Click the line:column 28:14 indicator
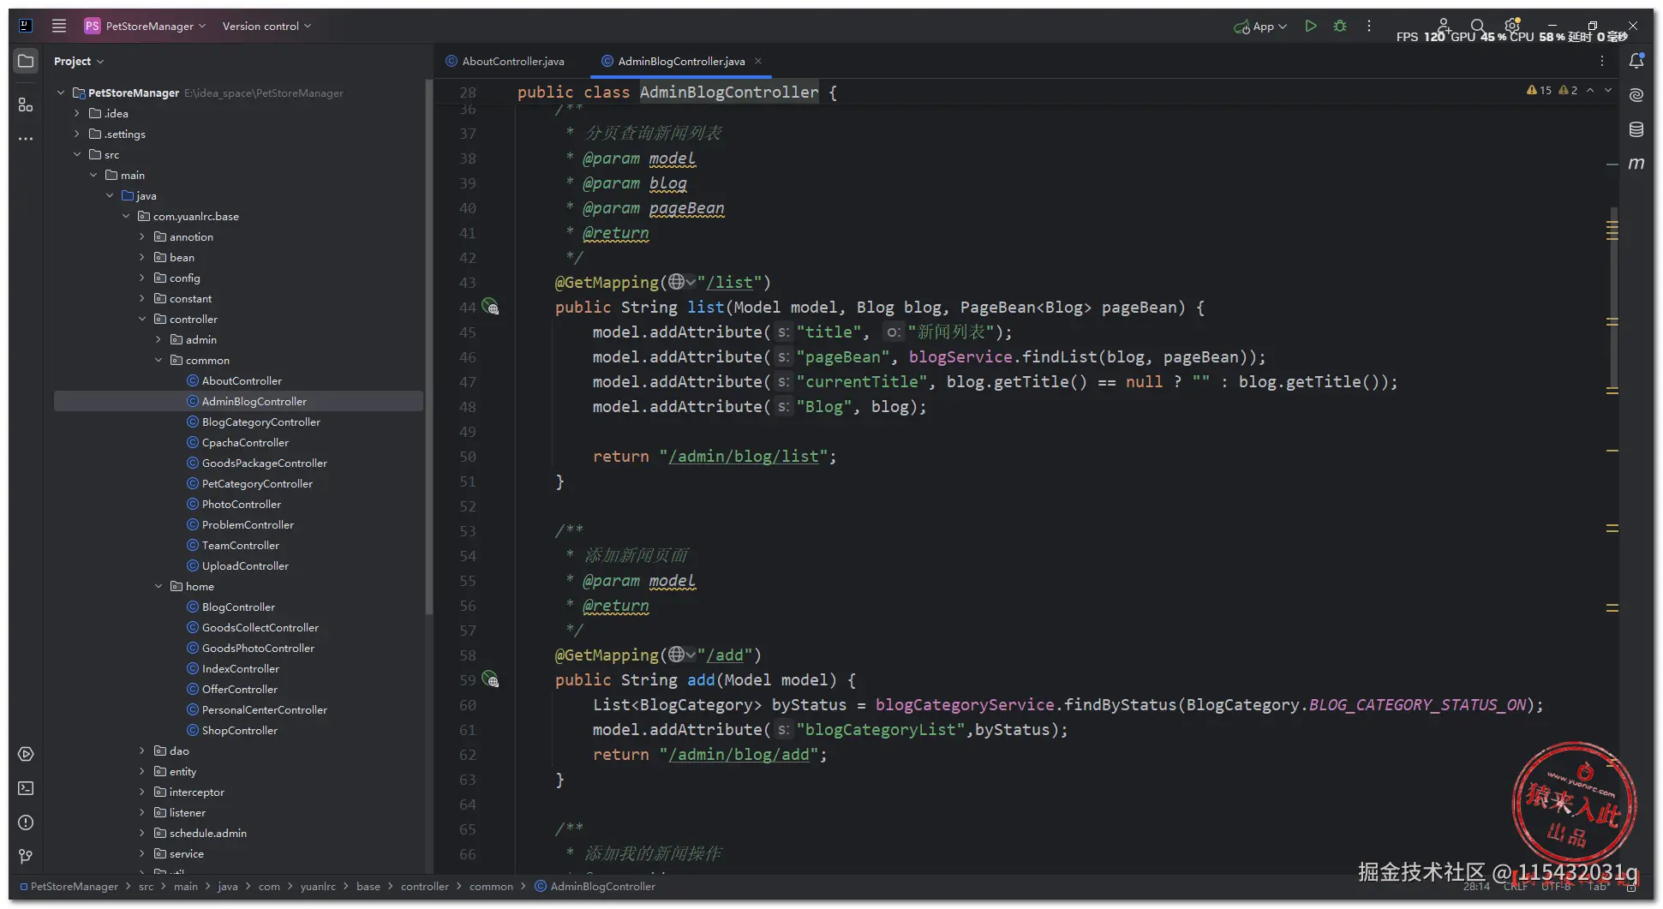The width and height of the screenshot is (1663, 909). point(1476,886)
